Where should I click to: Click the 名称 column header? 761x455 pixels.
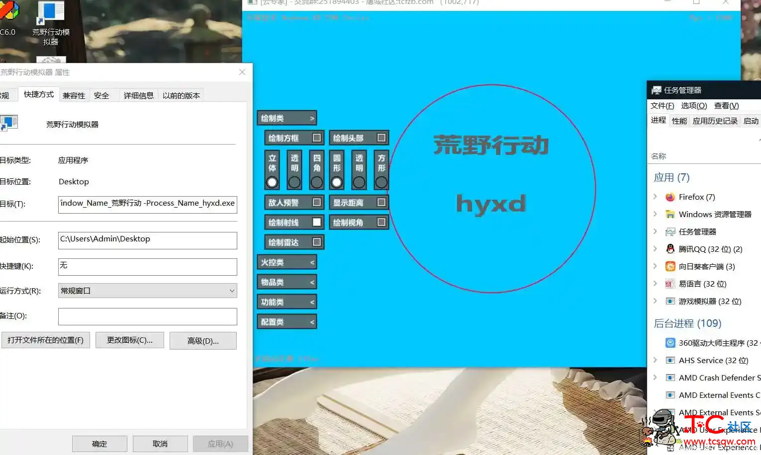(x=659, y=156)
